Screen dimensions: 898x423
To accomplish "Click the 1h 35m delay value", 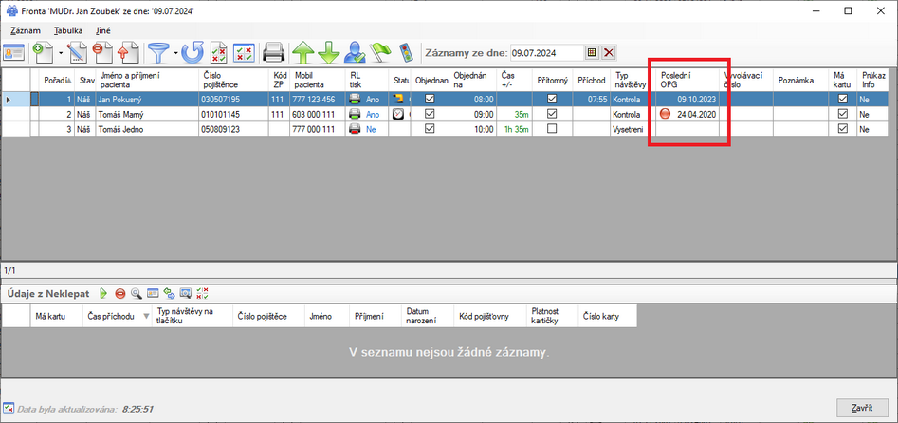I will pyautogui.click(x=516, y=130).
